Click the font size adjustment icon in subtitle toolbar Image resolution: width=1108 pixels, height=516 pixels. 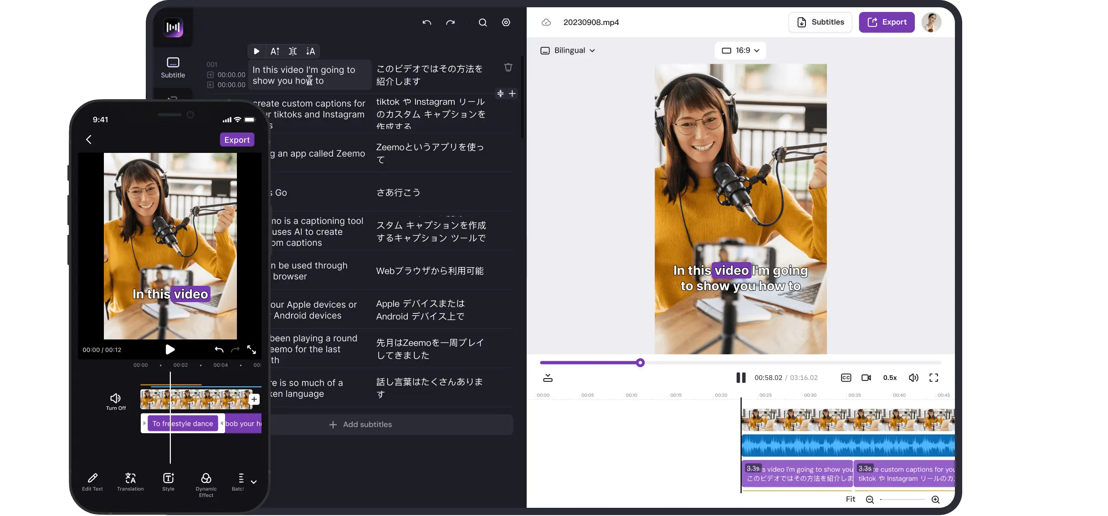coord(274,51)
